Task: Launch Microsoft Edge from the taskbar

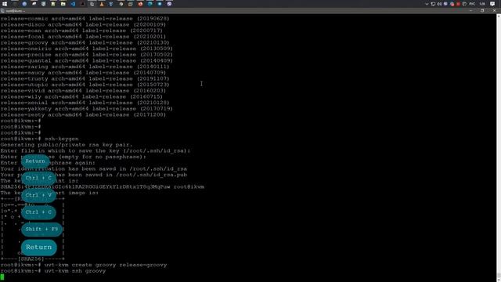Action: tap(150, 4)
